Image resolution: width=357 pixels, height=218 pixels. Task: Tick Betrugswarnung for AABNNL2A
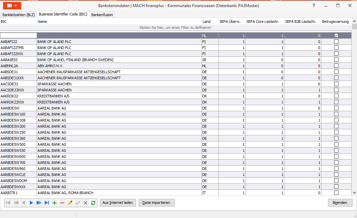(336, 66)
